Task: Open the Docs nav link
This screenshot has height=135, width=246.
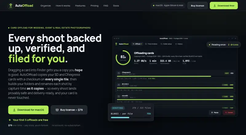Action: coord(116,6)
